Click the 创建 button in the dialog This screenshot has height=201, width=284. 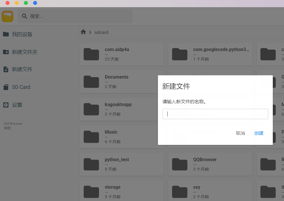tap(259, 133)
